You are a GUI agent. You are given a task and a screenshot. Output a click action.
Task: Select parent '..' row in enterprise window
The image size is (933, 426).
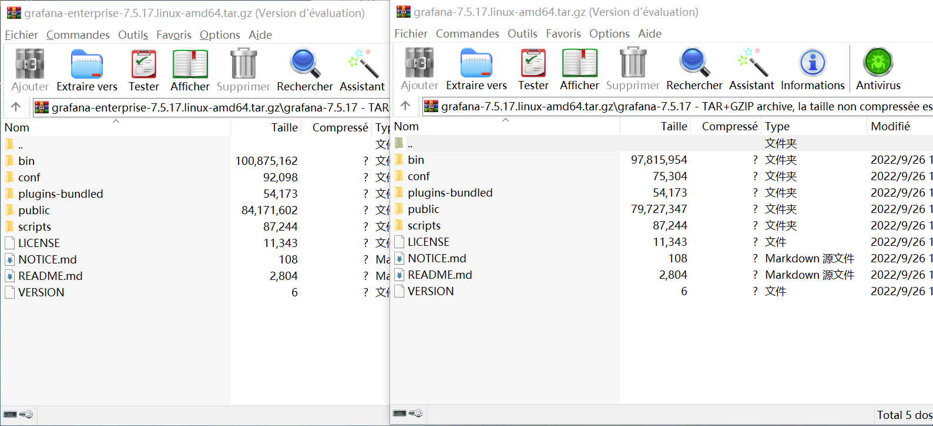click(x=195, y=144)
